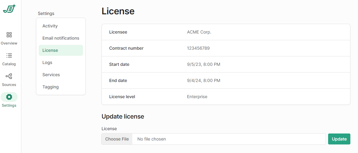Click the green Update button

point(339,139)
